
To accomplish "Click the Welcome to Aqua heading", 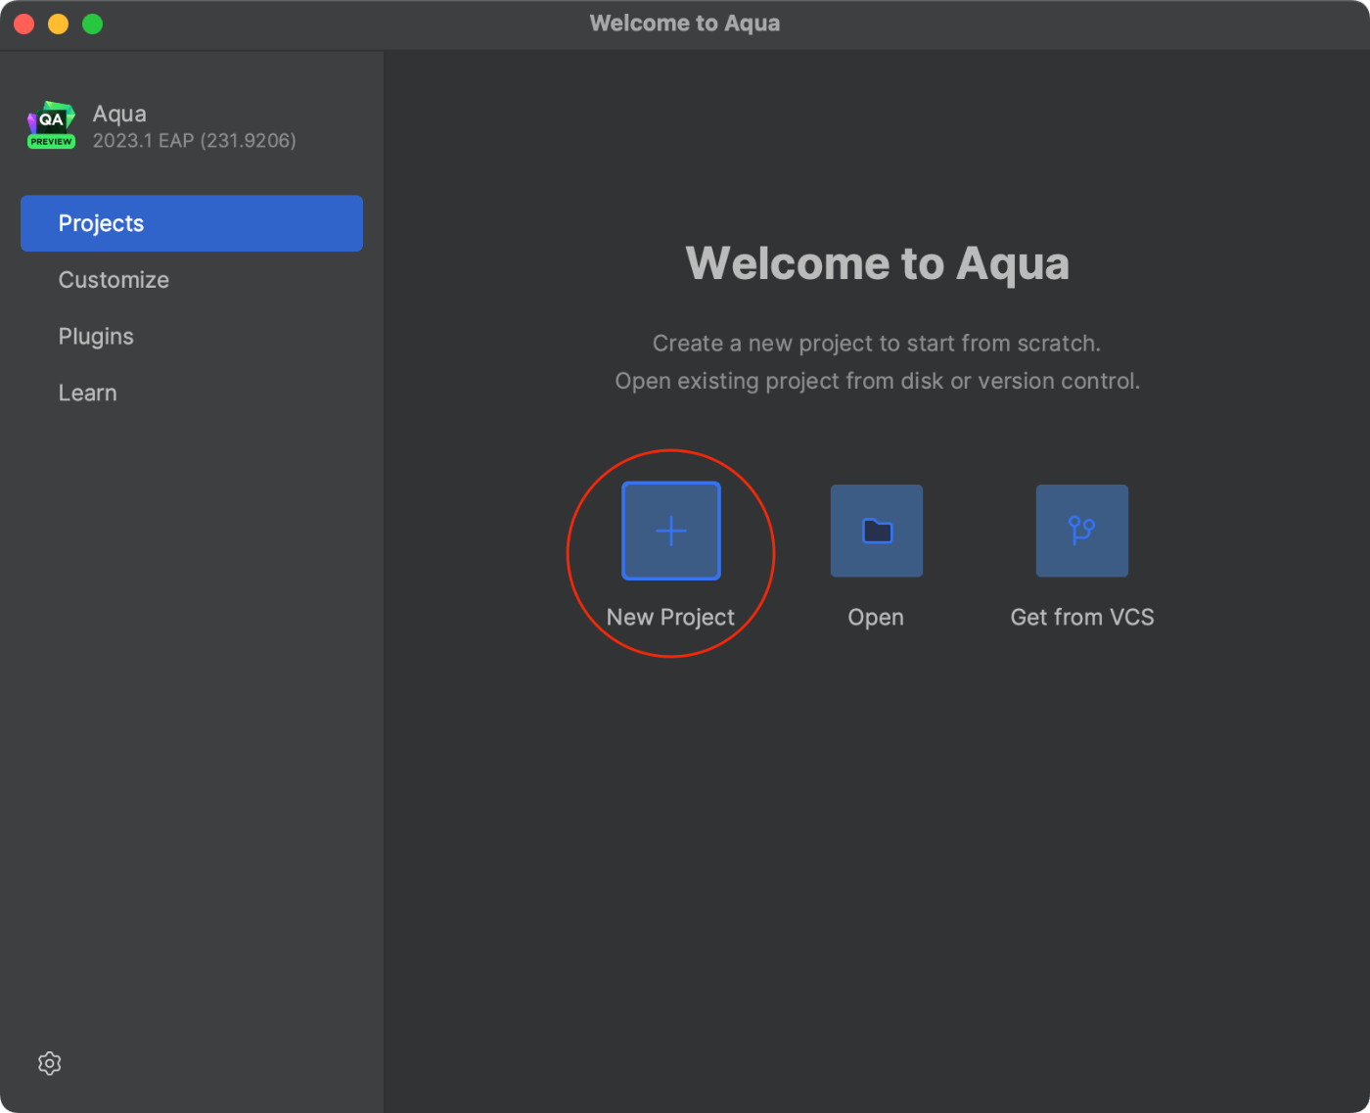I will [878, 263].
